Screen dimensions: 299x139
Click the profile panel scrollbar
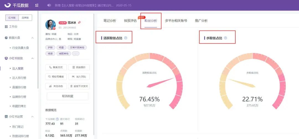(94, 74)
